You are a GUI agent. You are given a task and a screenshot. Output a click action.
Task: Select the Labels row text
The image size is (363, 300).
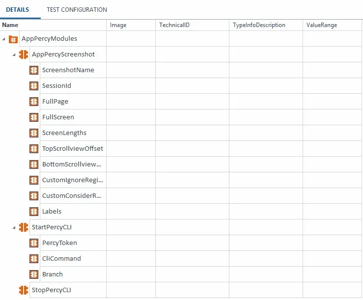(52, 212)
